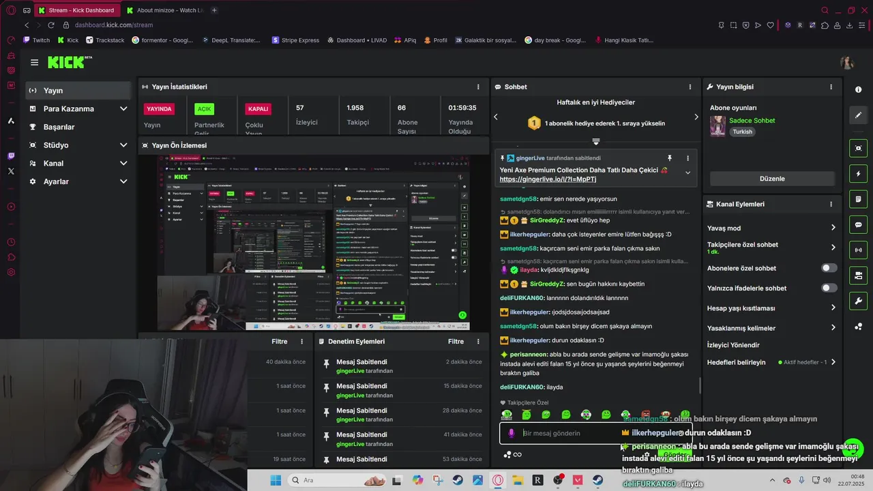Click the chat panel scrollbar
The height and width of the screenshot is (491, 873).
tap(700, 385)
